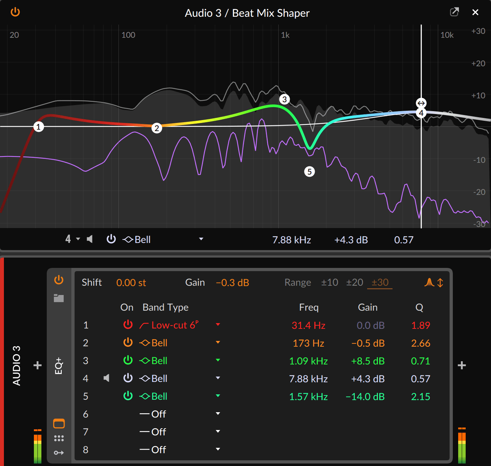Open the modulation sources grid icon
The width and height of the screenshot is (491, 466).
(x=59, y=438)
